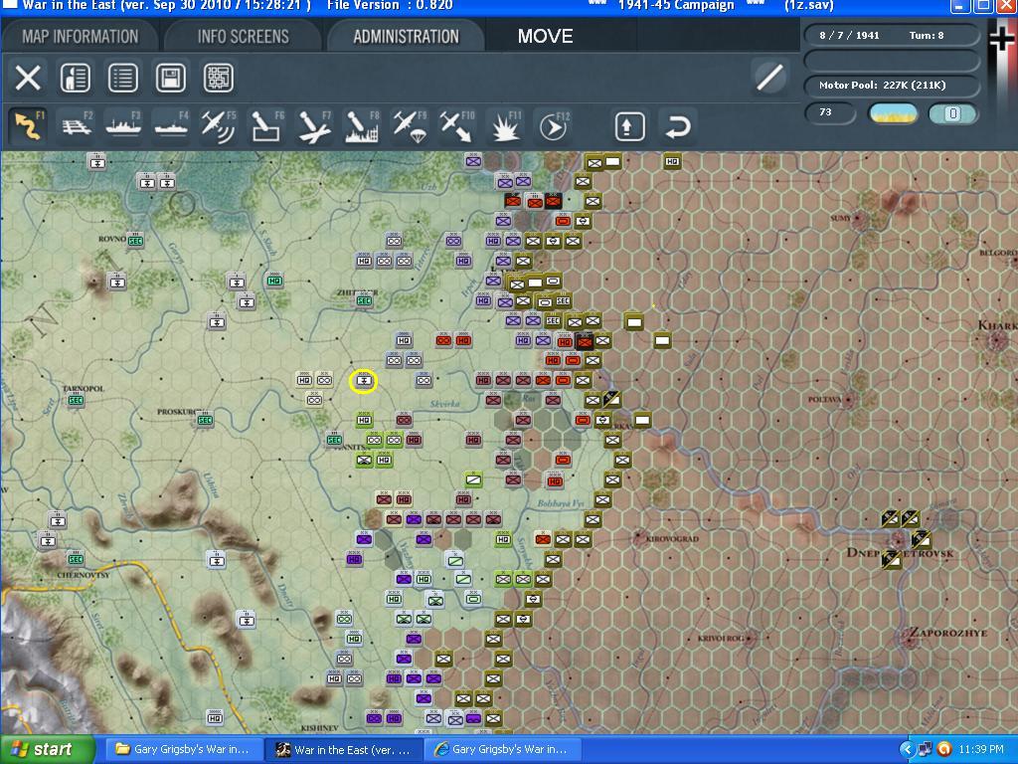This screenshot has width=1018, height=764.
Task: Select the SEC unit at Chernovtsy
Action: point(76,559)
